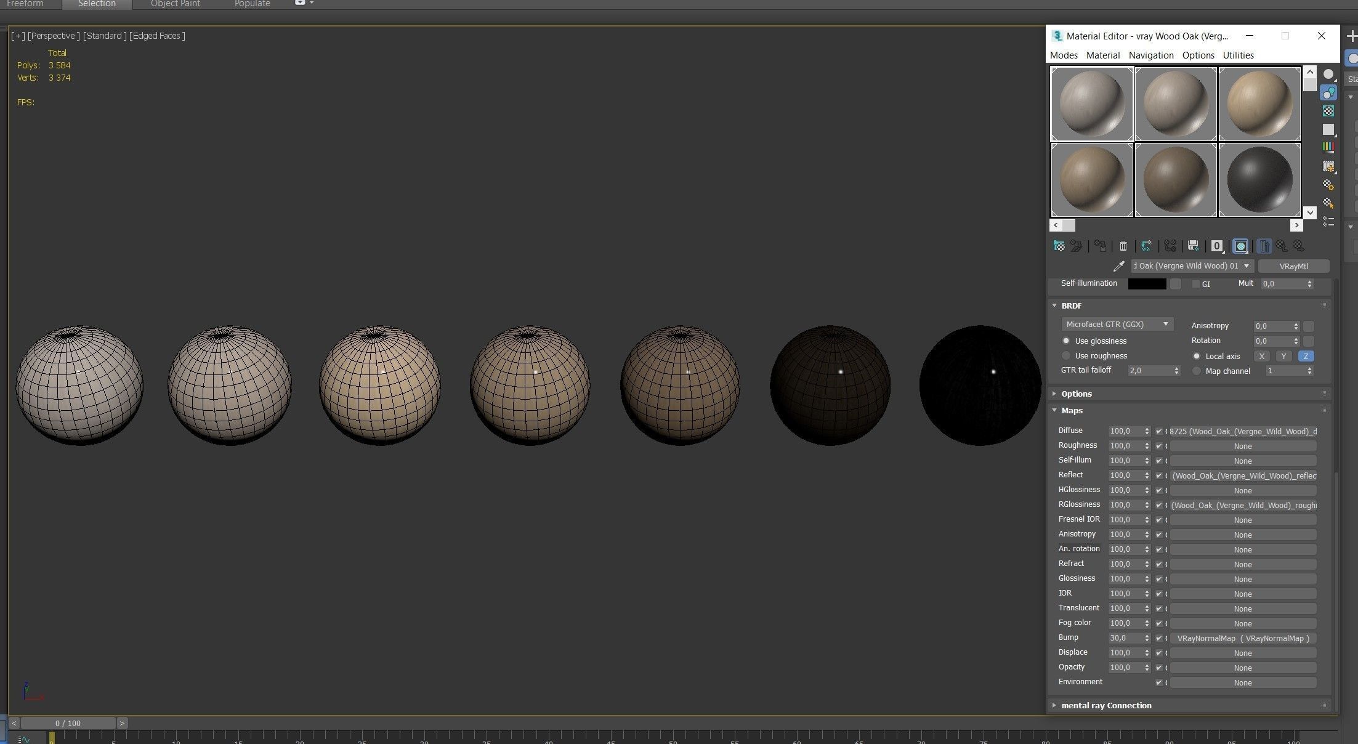Open the Navigation menu
This screenshot has height=744, width=1358.
pos(1150,55)
